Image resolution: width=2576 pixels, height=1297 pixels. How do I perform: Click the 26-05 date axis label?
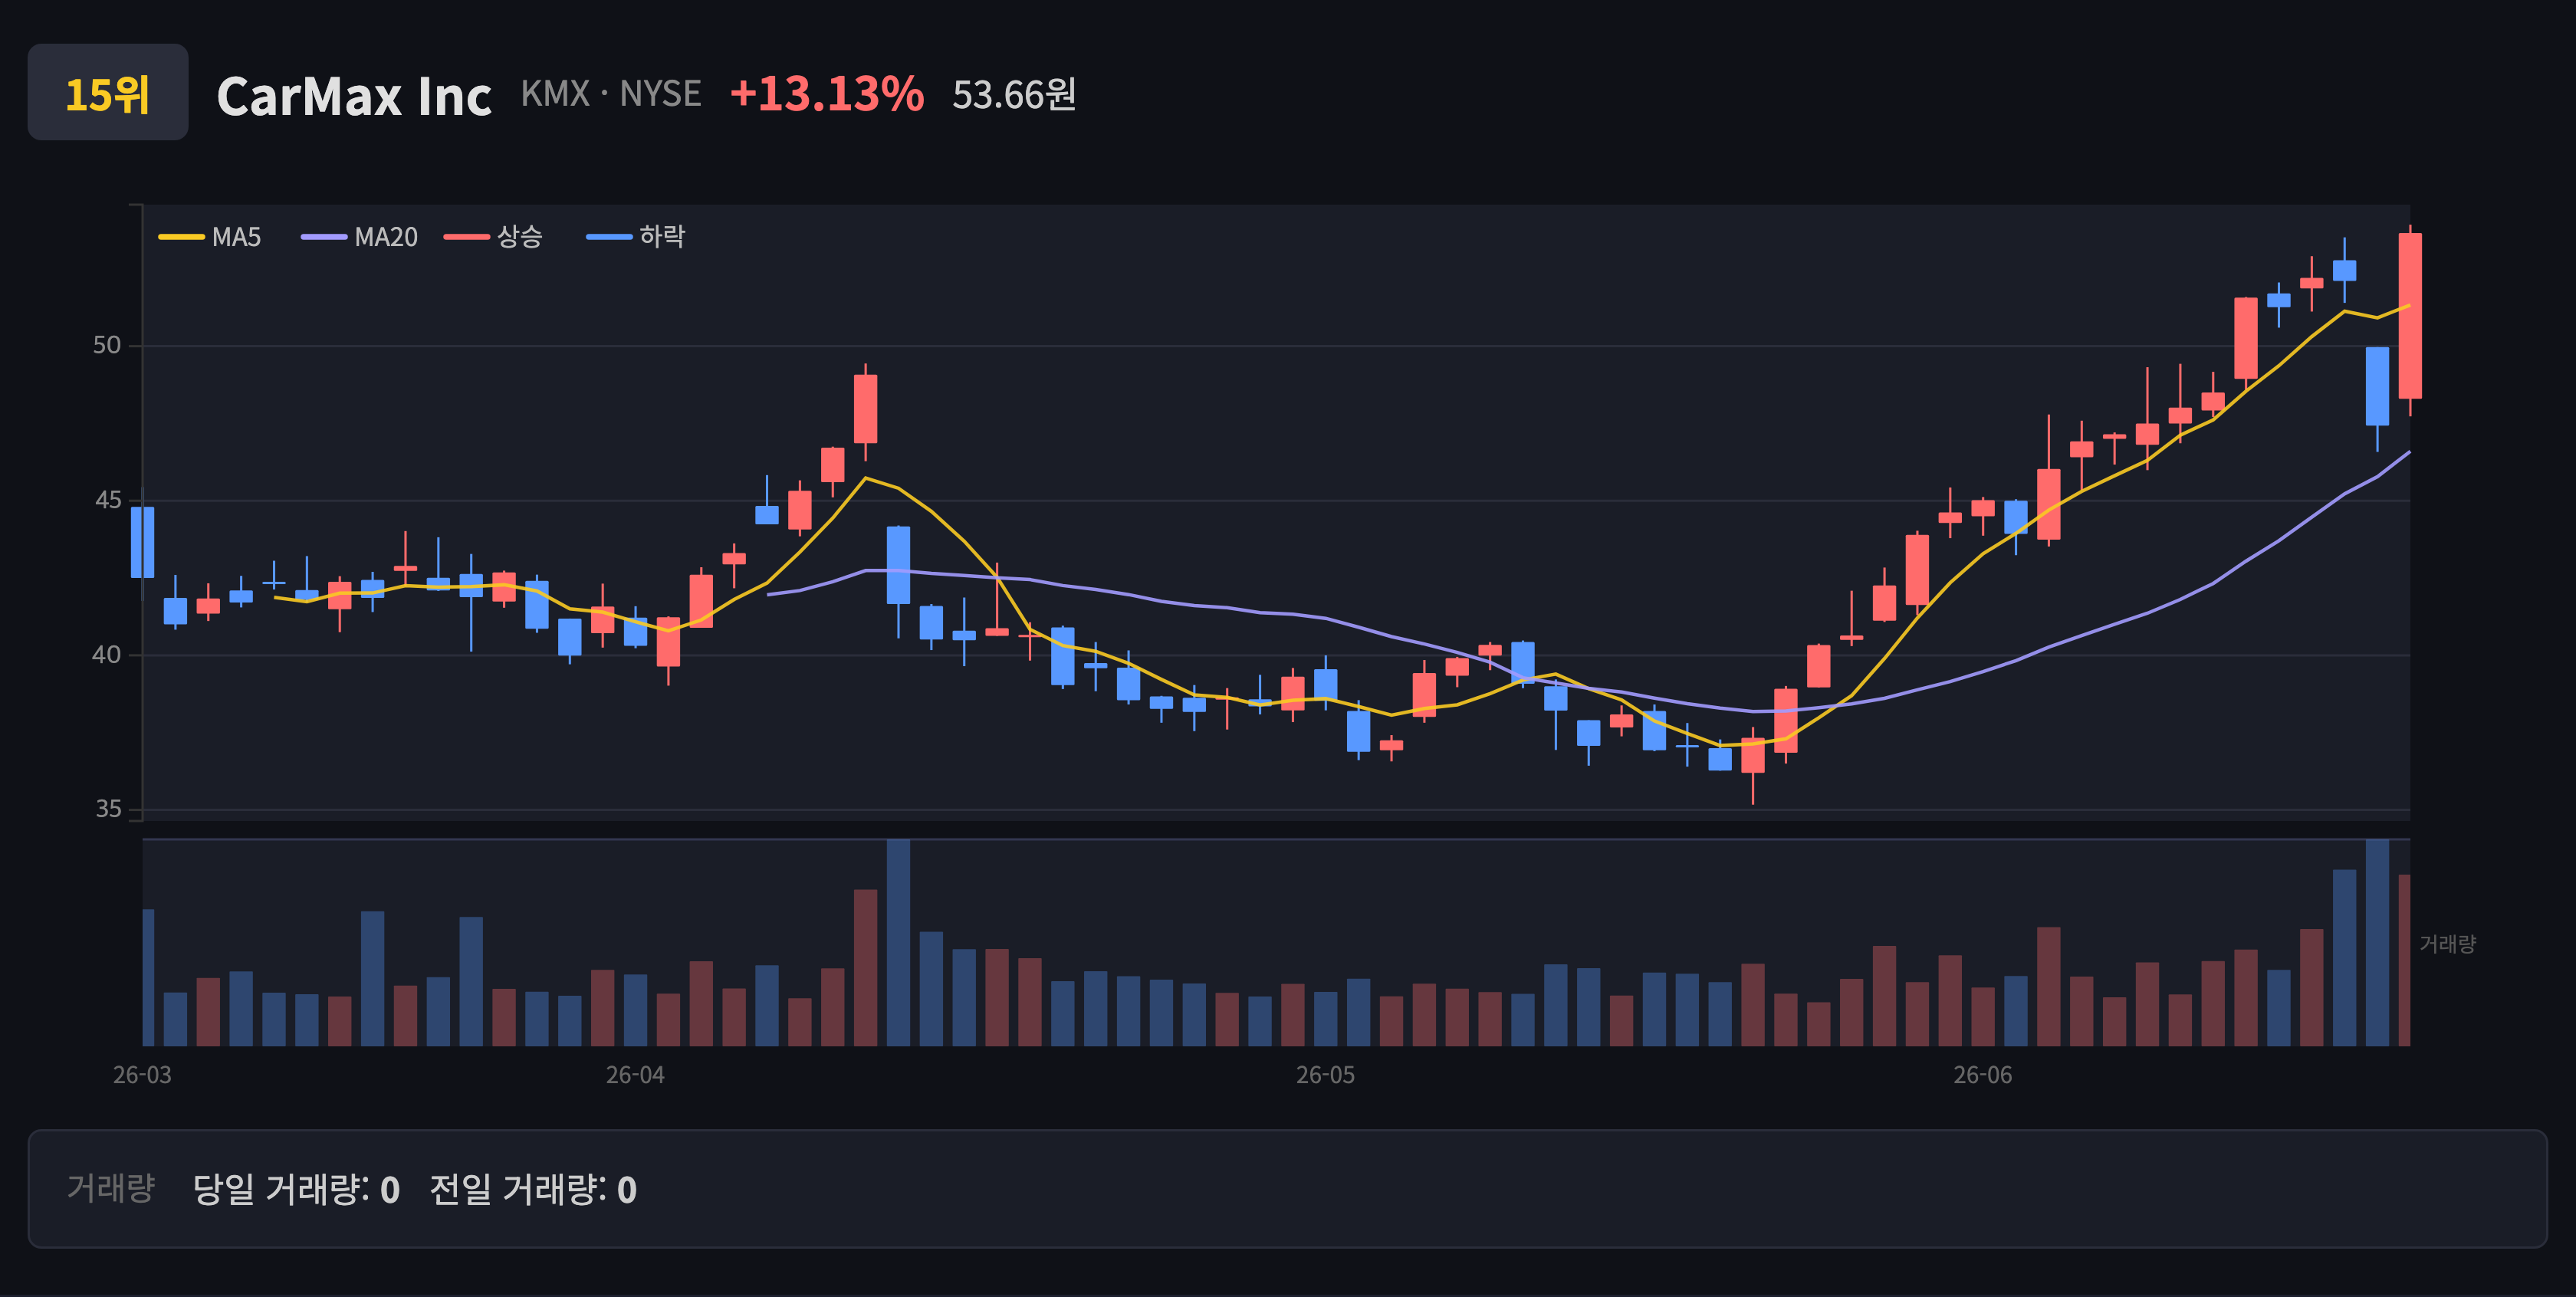click(1325, 1075)
